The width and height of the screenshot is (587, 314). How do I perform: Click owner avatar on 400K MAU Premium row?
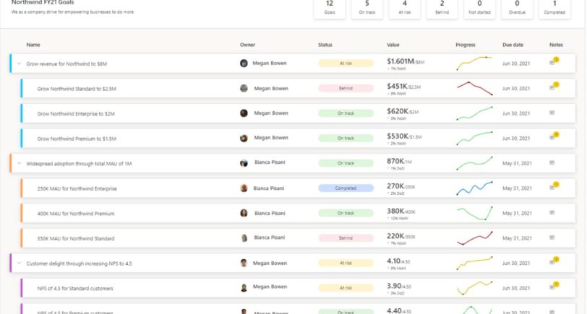244,213
